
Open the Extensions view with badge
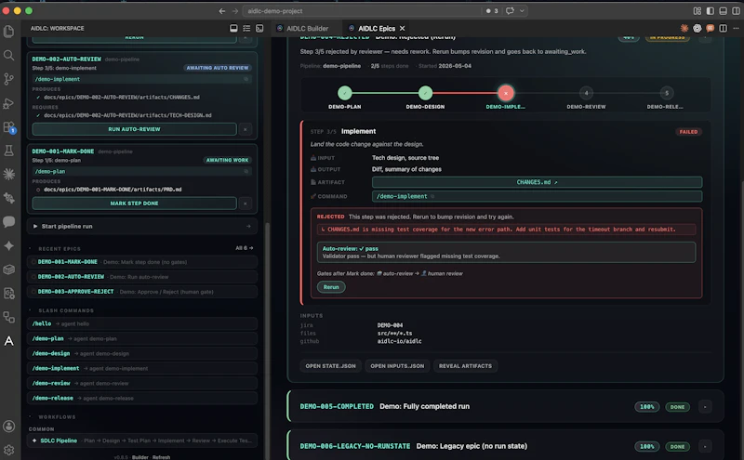click(9, 127)
